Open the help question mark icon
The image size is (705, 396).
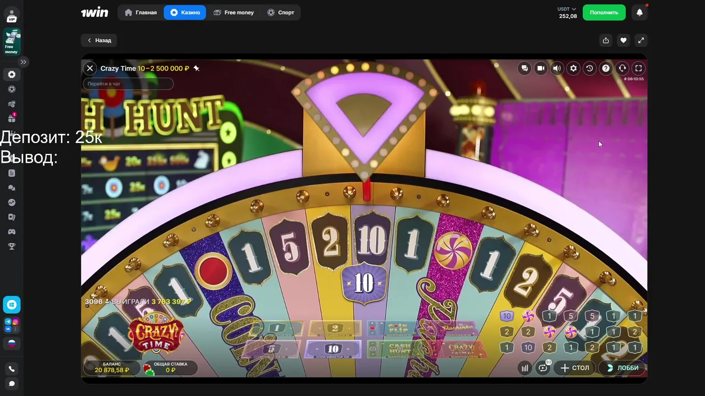(x=606, y=68)
